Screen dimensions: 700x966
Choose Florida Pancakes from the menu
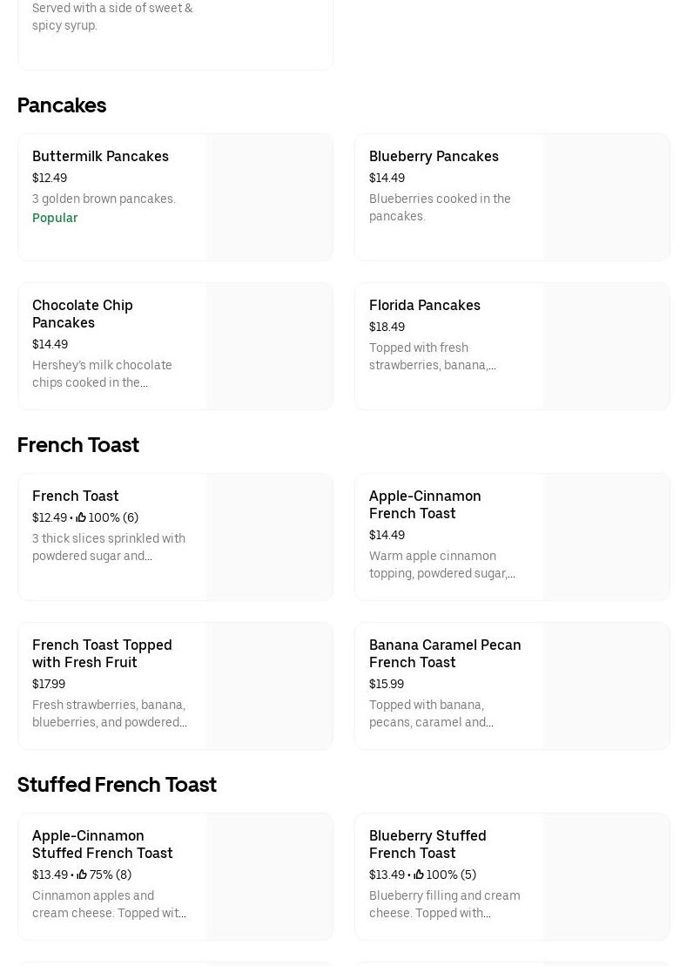coord(425,306)
